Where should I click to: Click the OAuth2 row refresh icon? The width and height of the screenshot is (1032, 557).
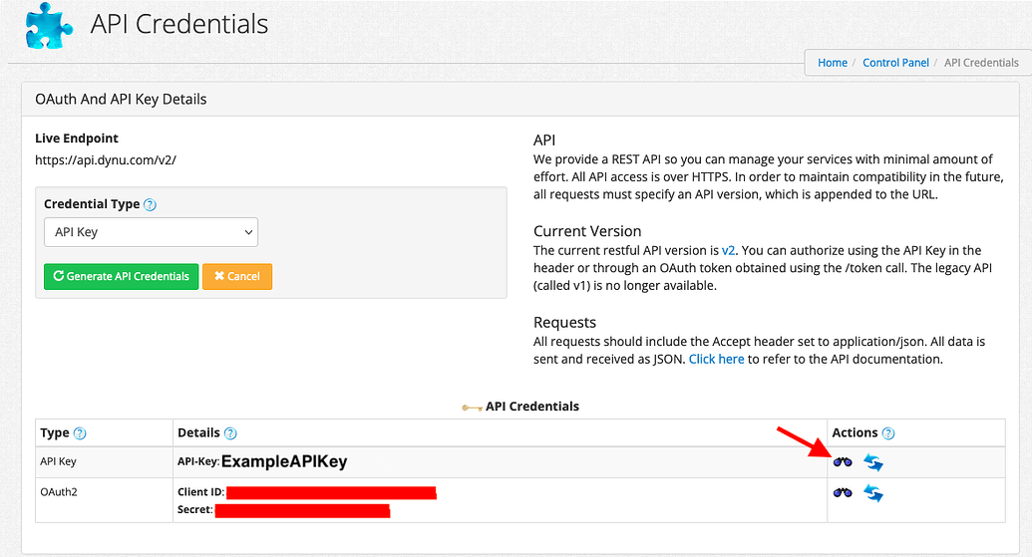[873, 492]
